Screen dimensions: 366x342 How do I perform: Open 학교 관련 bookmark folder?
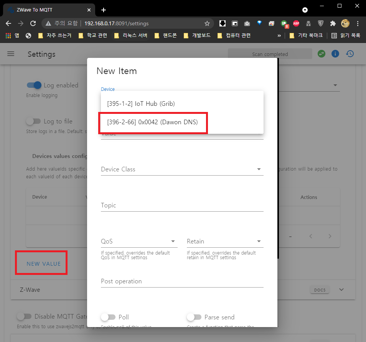point(93,35)
